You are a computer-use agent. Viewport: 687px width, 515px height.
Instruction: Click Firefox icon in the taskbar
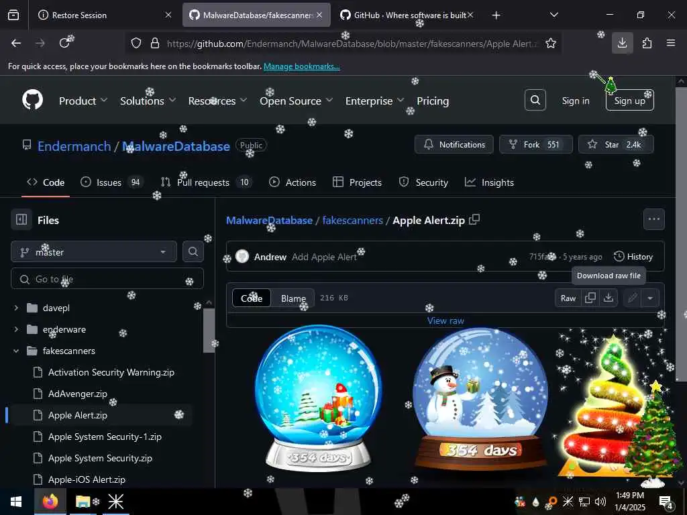coord(50,502)
